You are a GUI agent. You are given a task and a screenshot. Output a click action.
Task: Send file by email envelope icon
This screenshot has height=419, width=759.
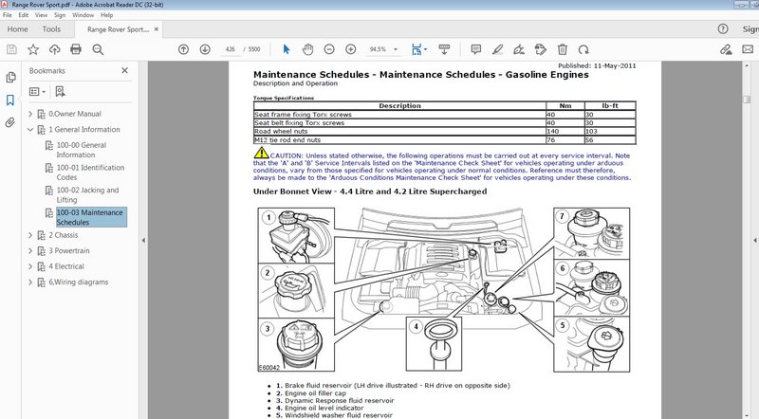point(748,49)
